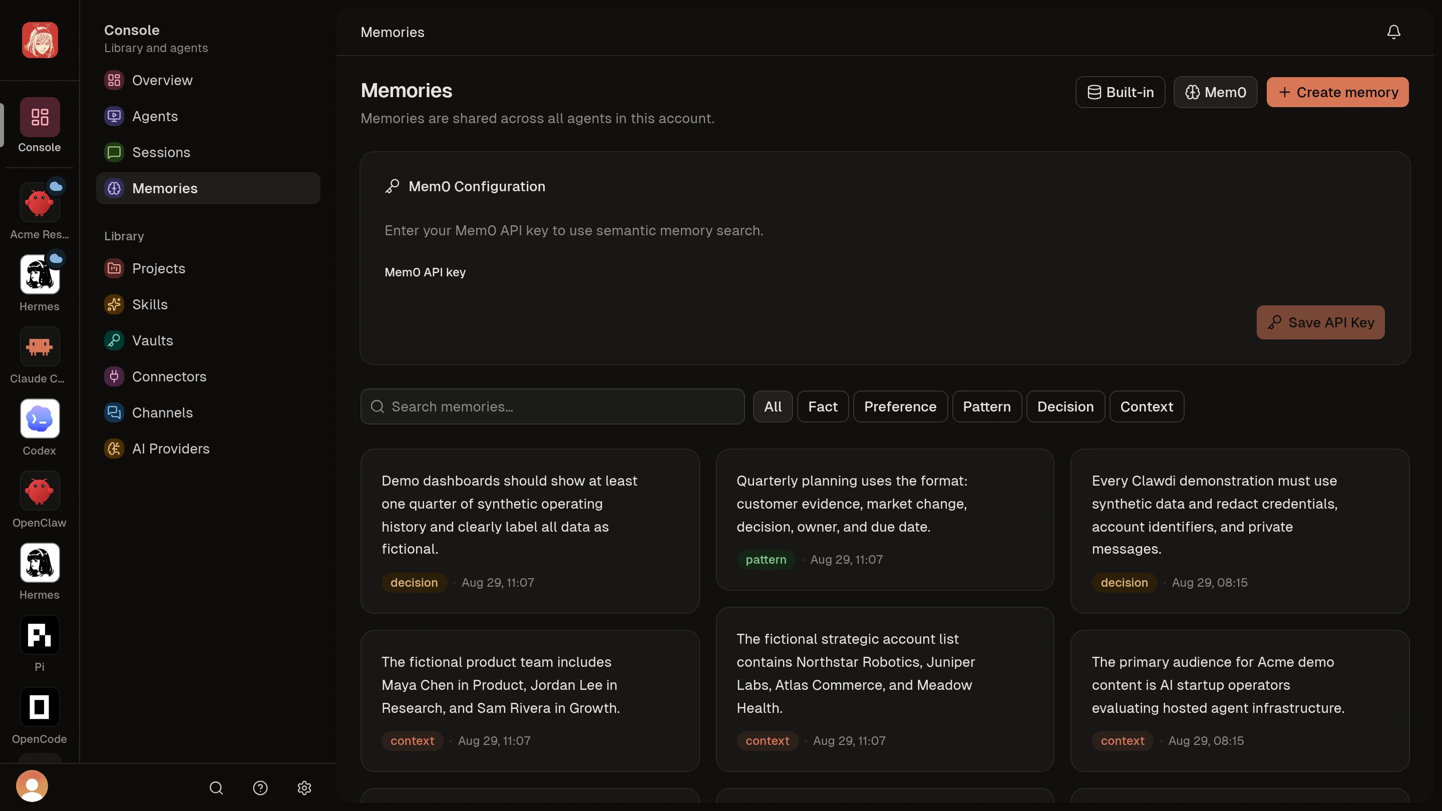Open the Codex agent icon
1442x811 pixels.
[39, 419]
